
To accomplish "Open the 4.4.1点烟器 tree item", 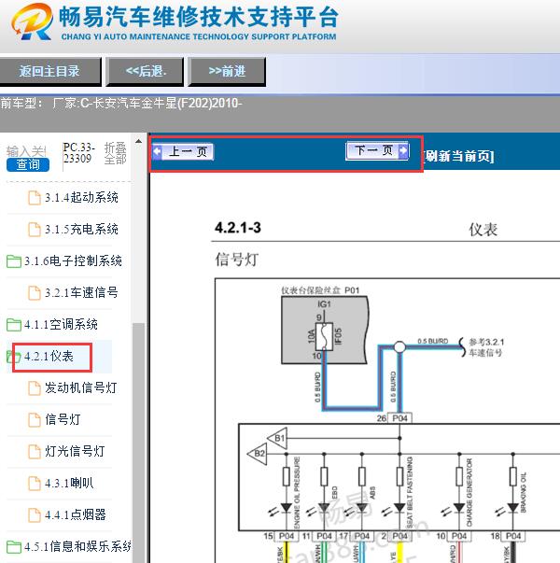I will click(x=76, y=514).
